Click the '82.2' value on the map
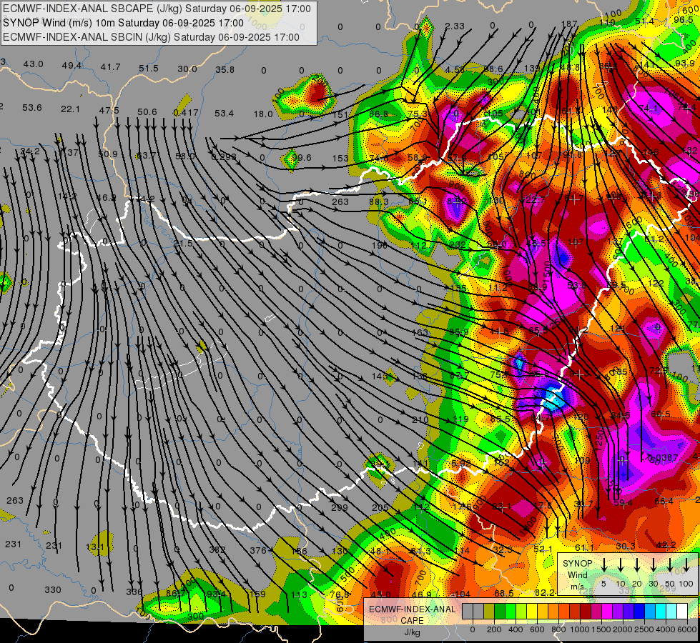 tap(545, 592)
